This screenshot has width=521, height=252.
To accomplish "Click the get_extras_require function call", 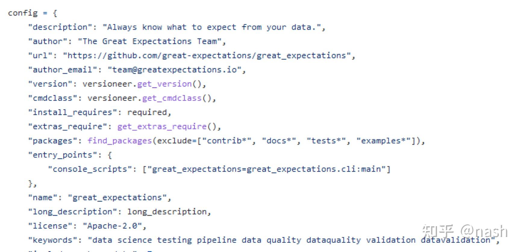I will (162, 127).
